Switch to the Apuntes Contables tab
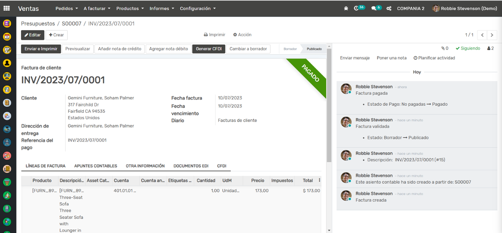This screenshot has height=233, width=502. pos(96,166)
